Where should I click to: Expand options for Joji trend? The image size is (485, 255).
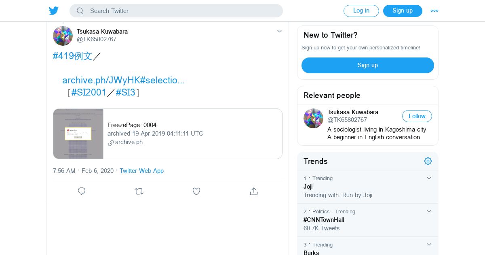click(429, 178)
